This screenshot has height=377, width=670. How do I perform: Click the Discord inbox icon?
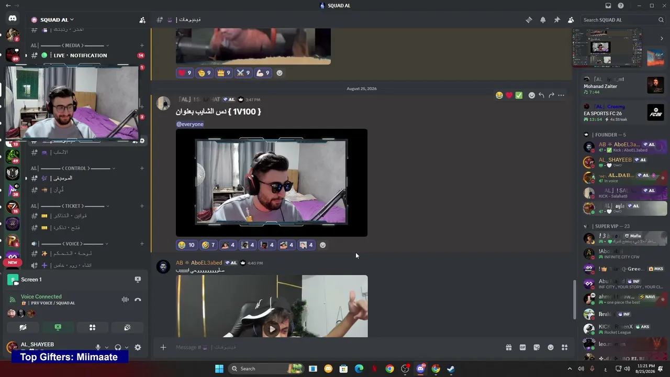click(608, 6)
